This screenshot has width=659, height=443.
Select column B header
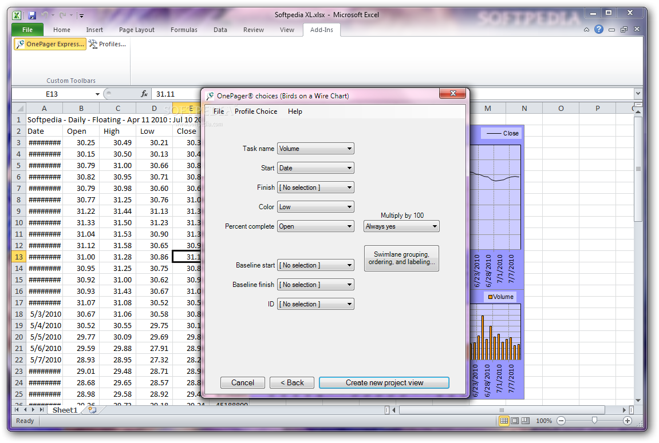click(x=81, y=108)
